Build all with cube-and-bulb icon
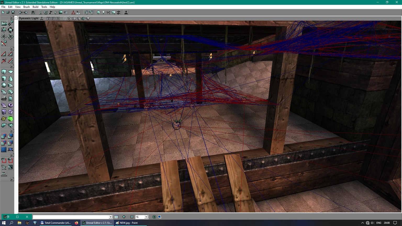 pyautogui.click(x=114, y=12)
